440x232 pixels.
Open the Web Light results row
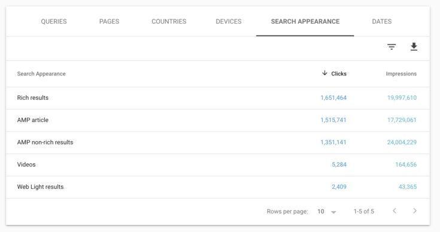point(218,187)
